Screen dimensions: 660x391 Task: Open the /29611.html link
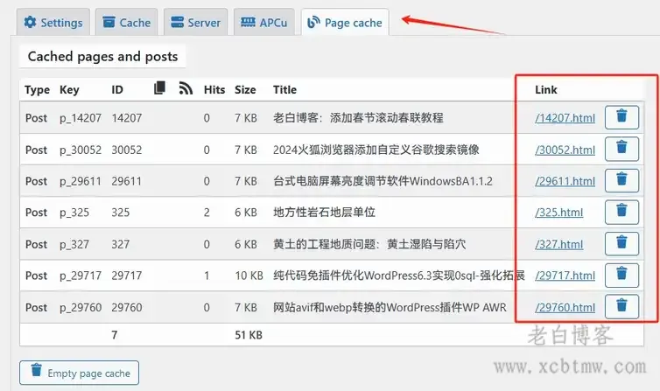565,181
